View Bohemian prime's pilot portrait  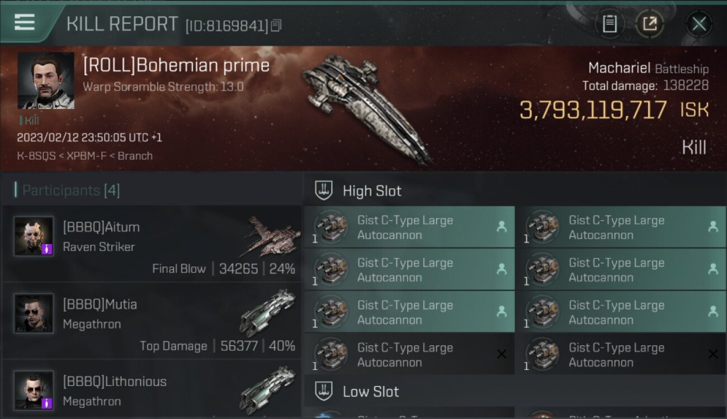tap(46, 80)
